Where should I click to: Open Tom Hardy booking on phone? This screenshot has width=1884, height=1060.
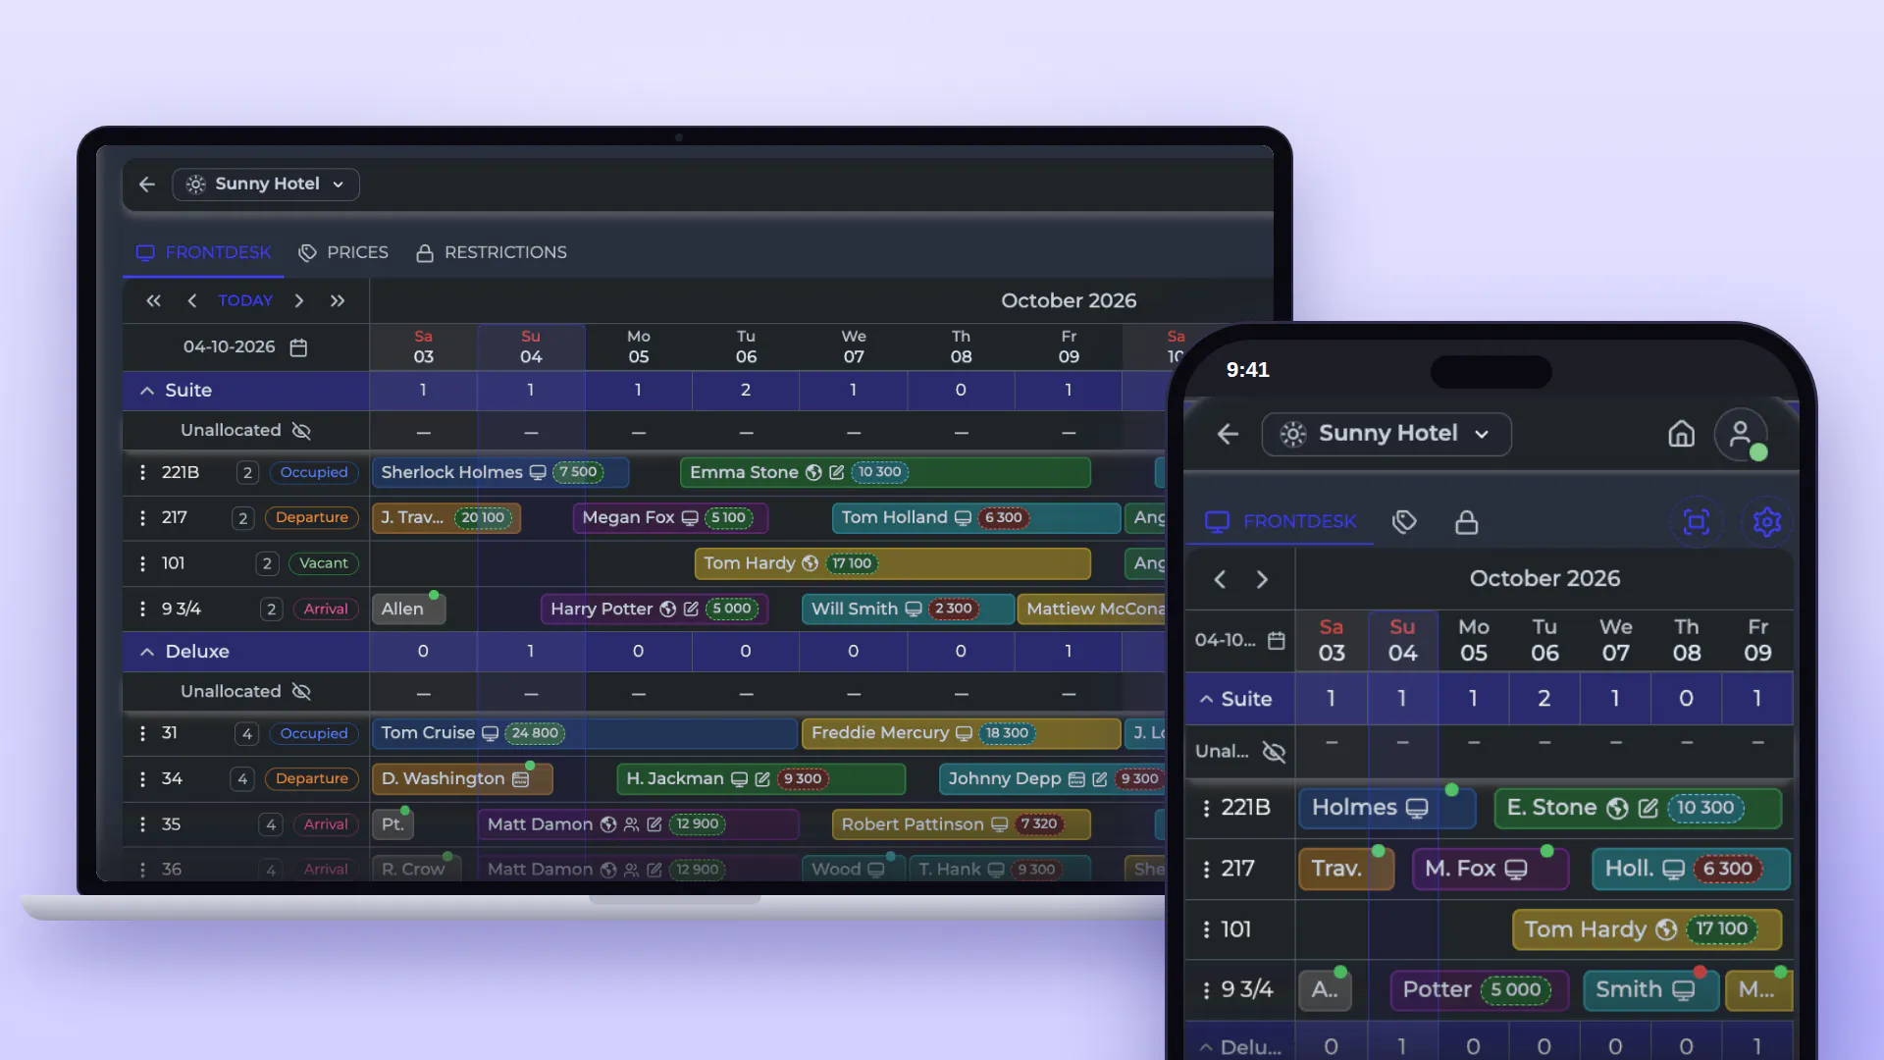point(1647,930)
